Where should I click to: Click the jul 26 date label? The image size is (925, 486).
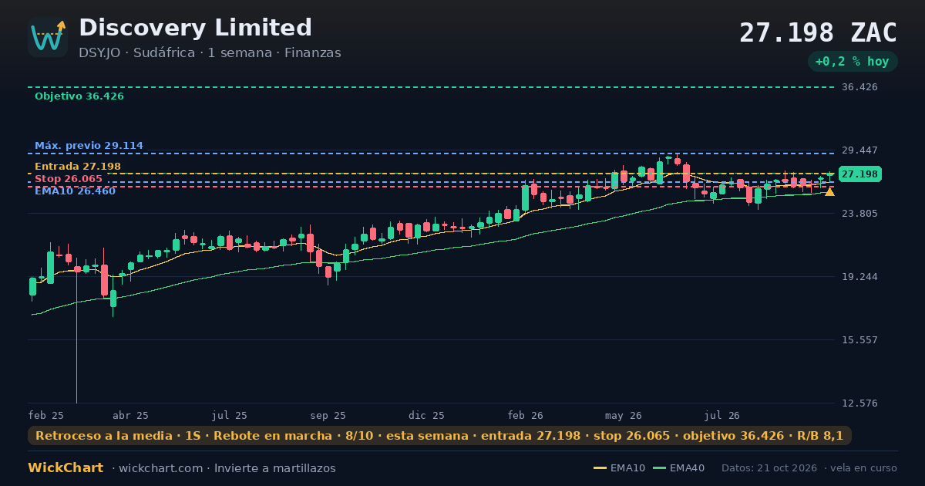[722, 415]
